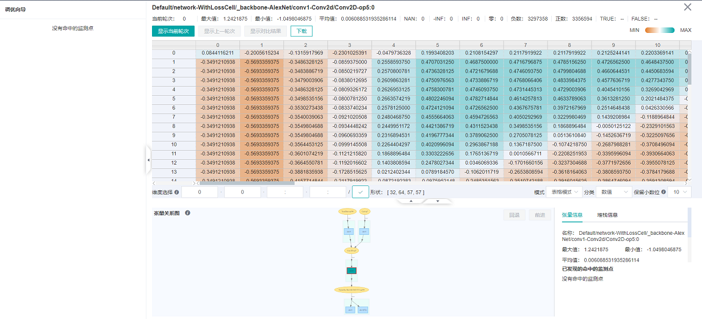Viewport: 702px width, 319px height.
Task: Close the tensor detail panel
Action: [x=687, y=7]
